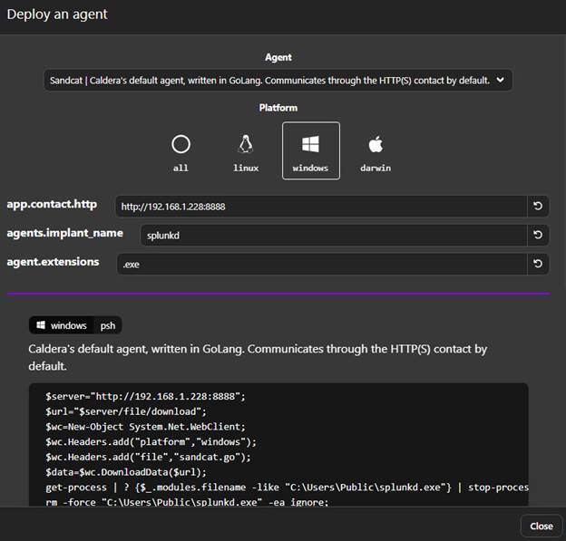Click the Caldera's default agent description text
This screenshot has height=541, width=566.
[258, 357]
